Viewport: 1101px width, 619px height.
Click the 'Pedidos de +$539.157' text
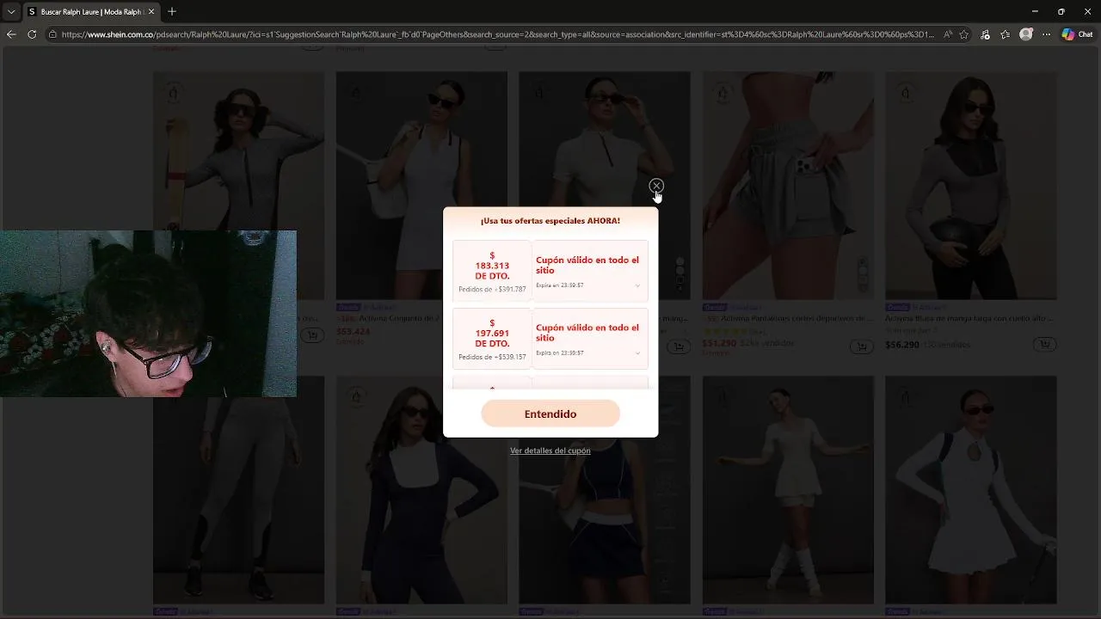click(492, 357)
